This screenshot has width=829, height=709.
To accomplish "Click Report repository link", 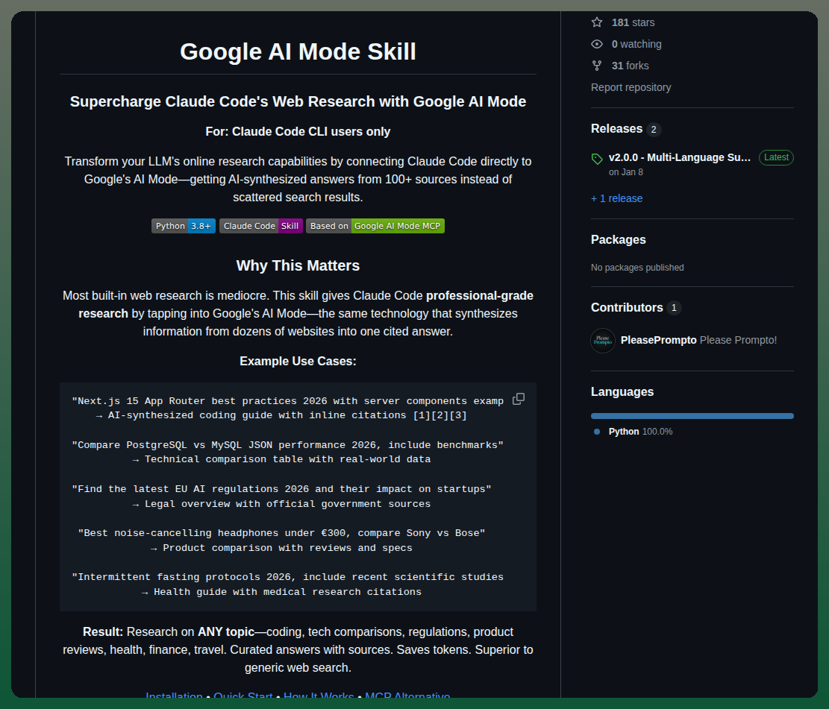I will (631, 87).
